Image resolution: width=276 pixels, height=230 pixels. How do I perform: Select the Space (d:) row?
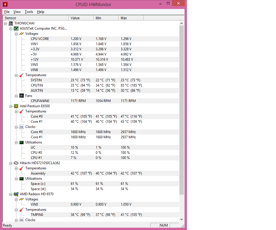click(x=105, y=189)
